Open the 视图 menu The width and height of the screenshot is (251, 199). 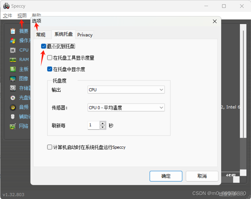pos(22,16)
